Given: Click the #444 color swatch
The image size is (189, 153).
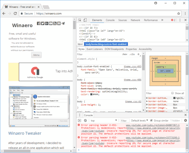Looking at the screenshot, I should coord(91,94).
